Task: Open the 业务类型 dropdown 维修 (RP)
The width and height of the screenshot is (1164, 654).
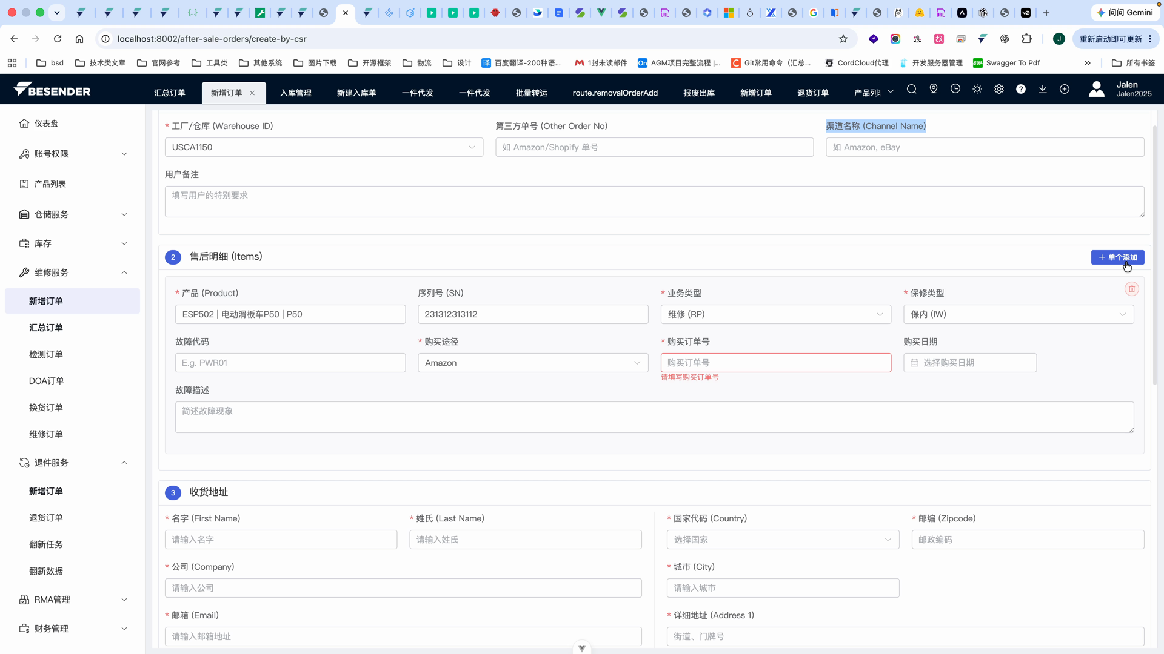Action: point(775,314)
